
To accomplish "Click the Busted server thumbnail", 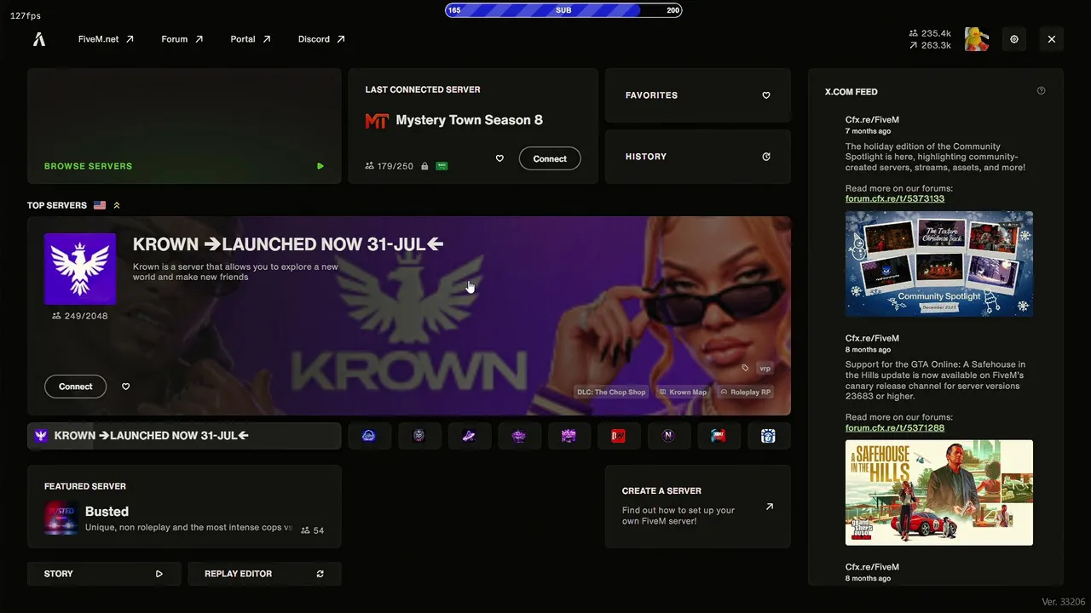I will 61,518.
